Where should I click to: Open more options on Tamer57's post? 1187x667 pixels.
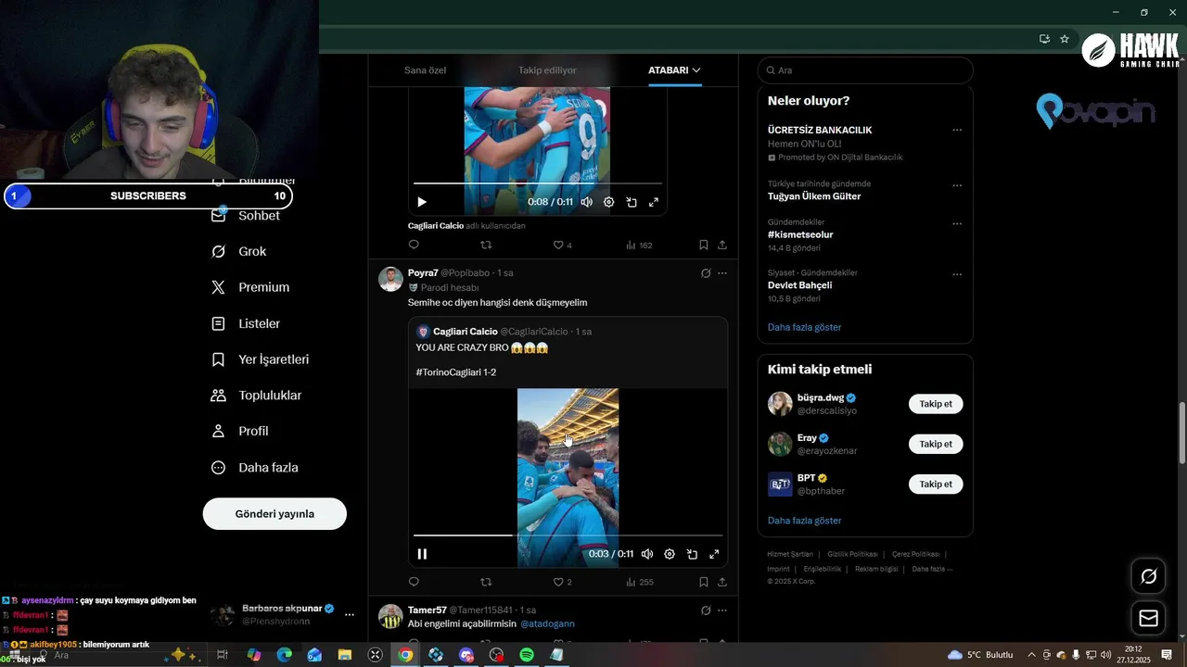[x=722, y=610]
